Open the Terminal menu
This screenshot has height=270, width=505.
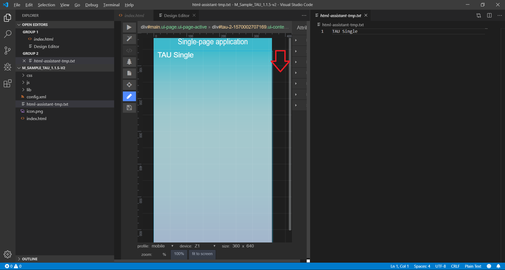coord(111,5)
